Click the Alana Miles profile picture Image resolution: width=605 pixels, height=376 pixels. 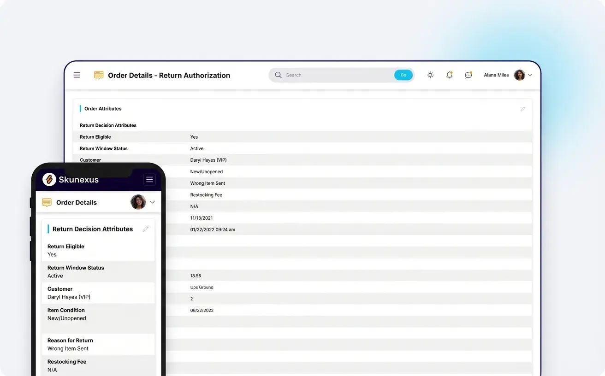519,75
